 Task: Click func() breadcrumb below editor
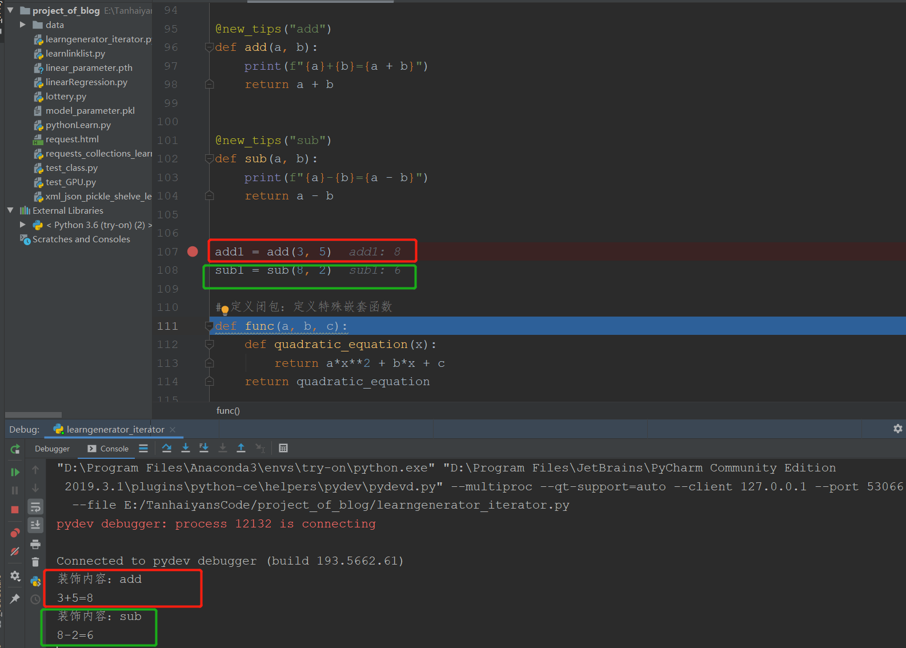click(x=228, y=410)
